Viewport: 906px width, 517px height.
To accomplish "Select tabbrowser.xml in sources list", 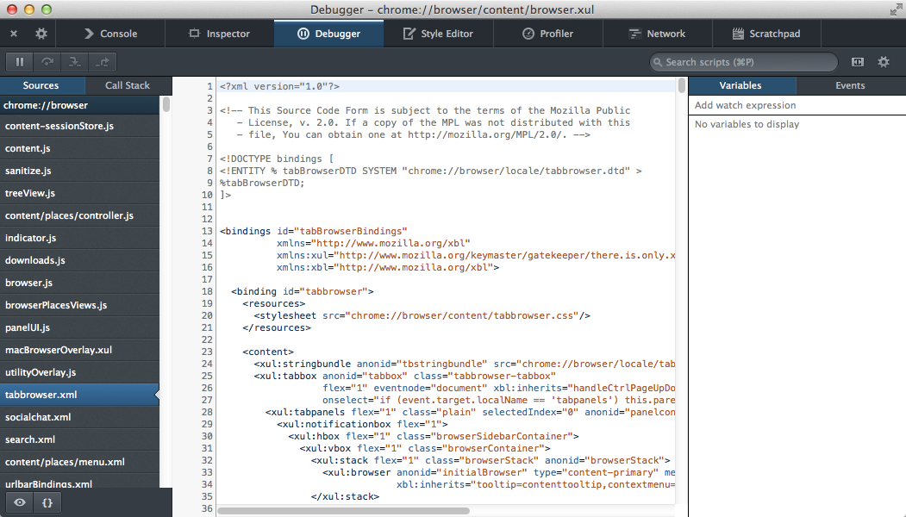I will 79,395.
